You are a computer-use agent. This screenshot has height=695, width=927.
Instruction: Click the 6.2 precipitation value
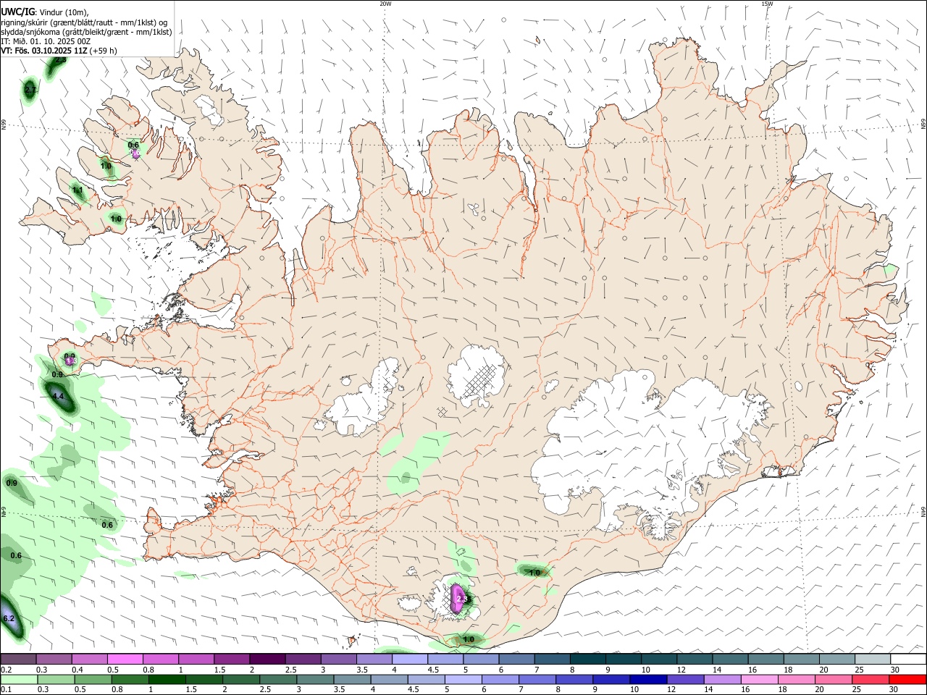coord(9,619)
